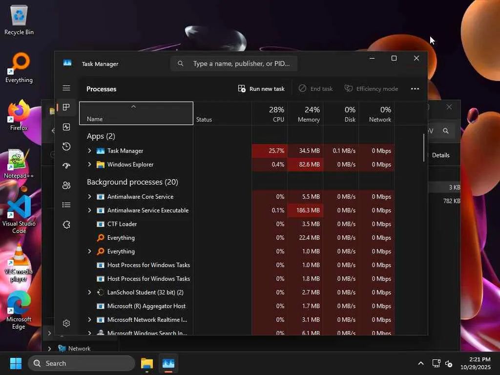Click the network status tray icon

tap(436, 363)
